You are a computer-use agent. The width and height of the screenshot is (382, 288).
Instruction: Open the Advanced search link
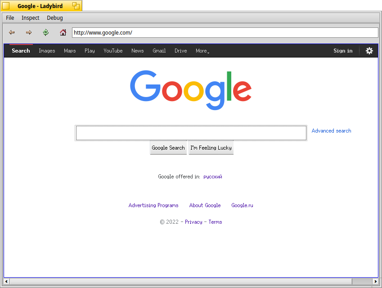331,131
